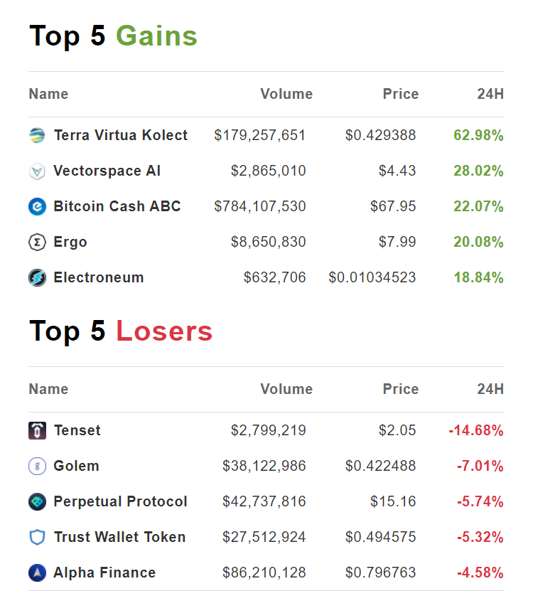Viewport: 533px width, 591px height.
Task: Click the Golem coin icon
Action: tap(37, 467)
